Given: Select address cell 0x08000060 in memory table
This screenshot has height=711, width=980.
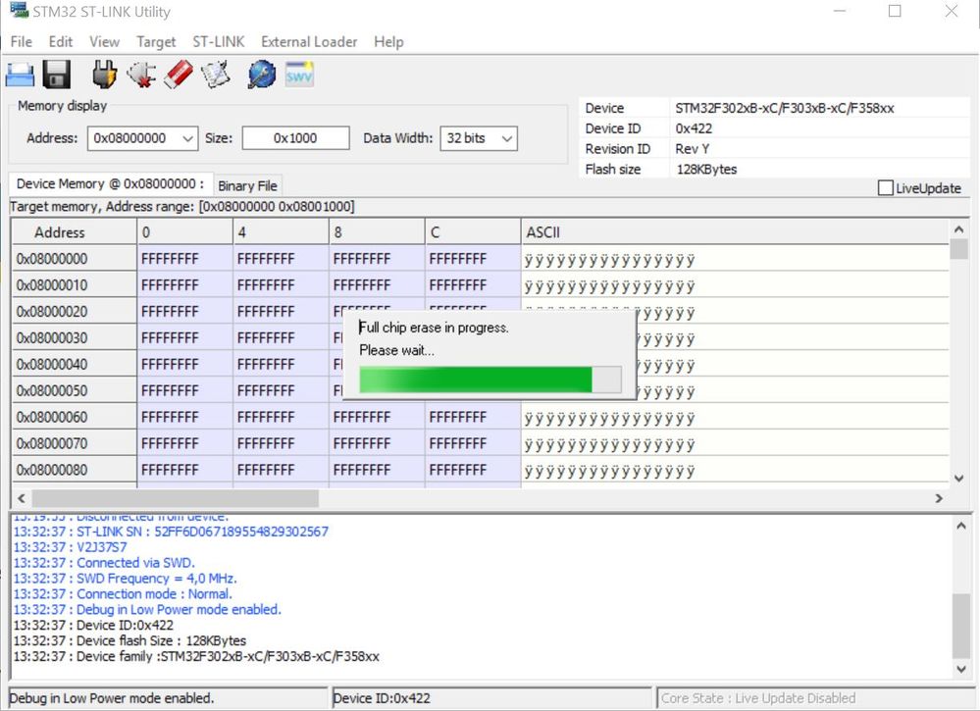Looking at the screenshot, I should pyautogui.click(x=75, y=417).
